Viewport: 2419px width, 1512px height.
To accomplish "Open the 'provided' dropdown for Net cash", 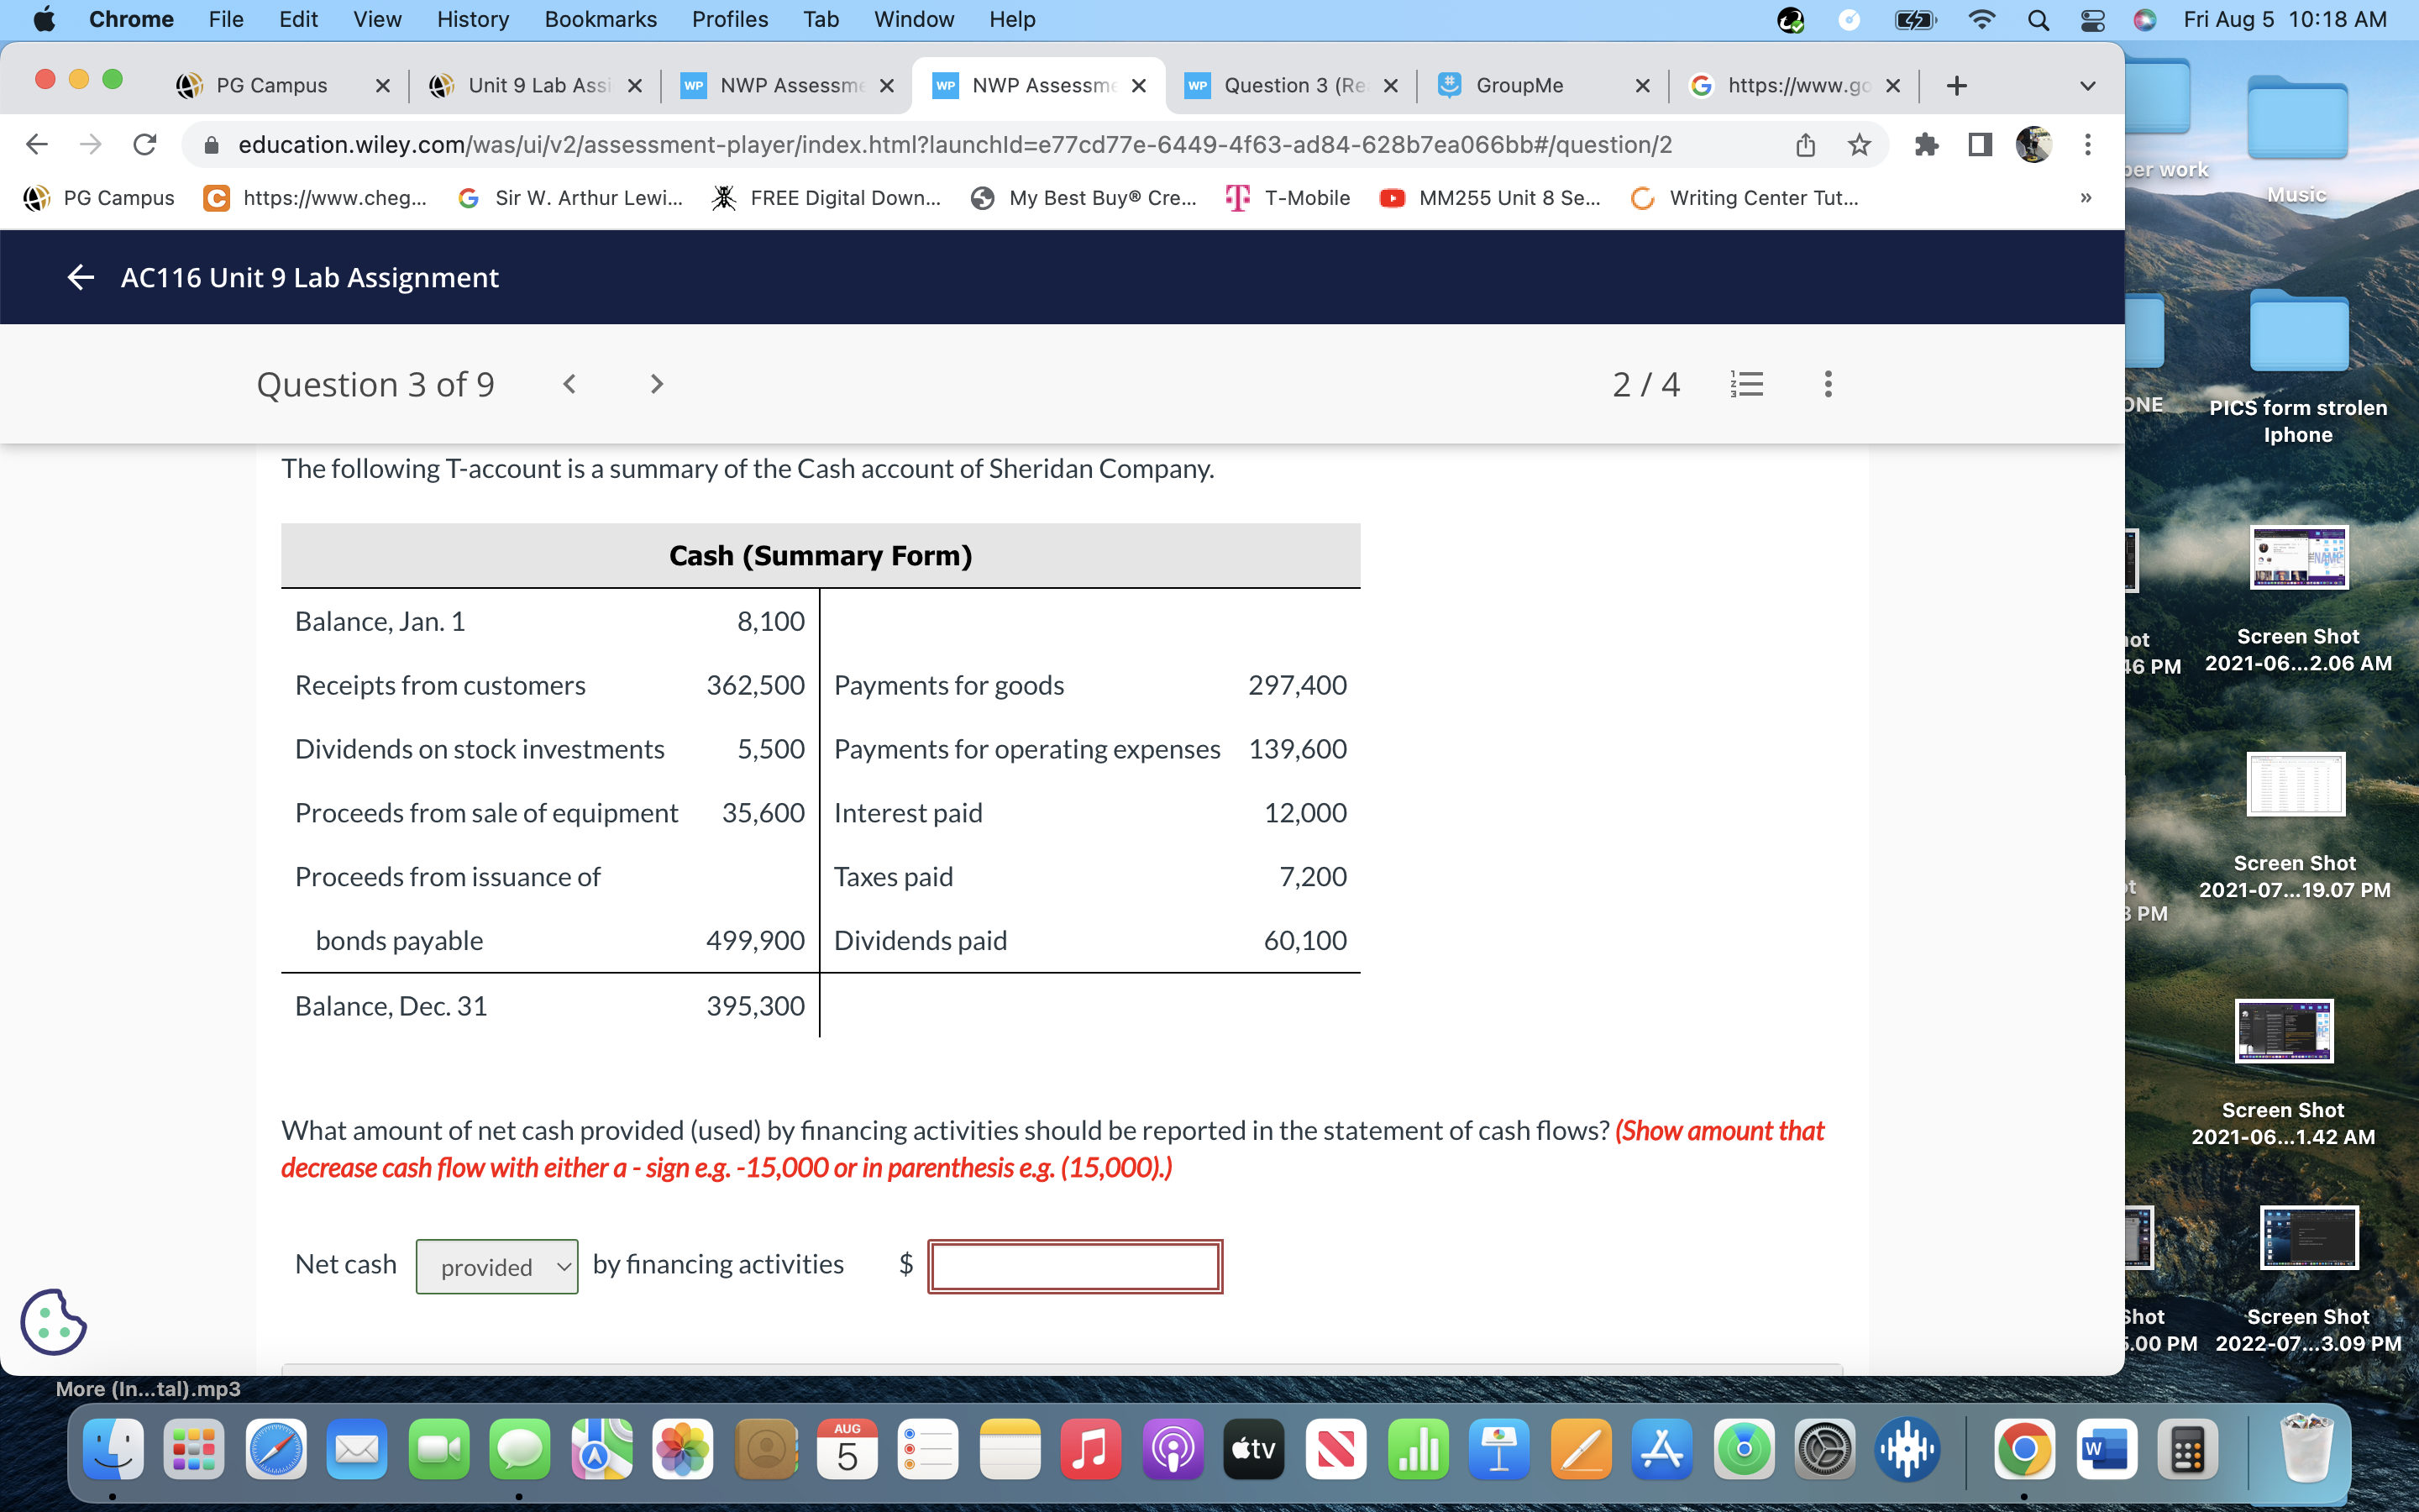I will (496, 1265).
